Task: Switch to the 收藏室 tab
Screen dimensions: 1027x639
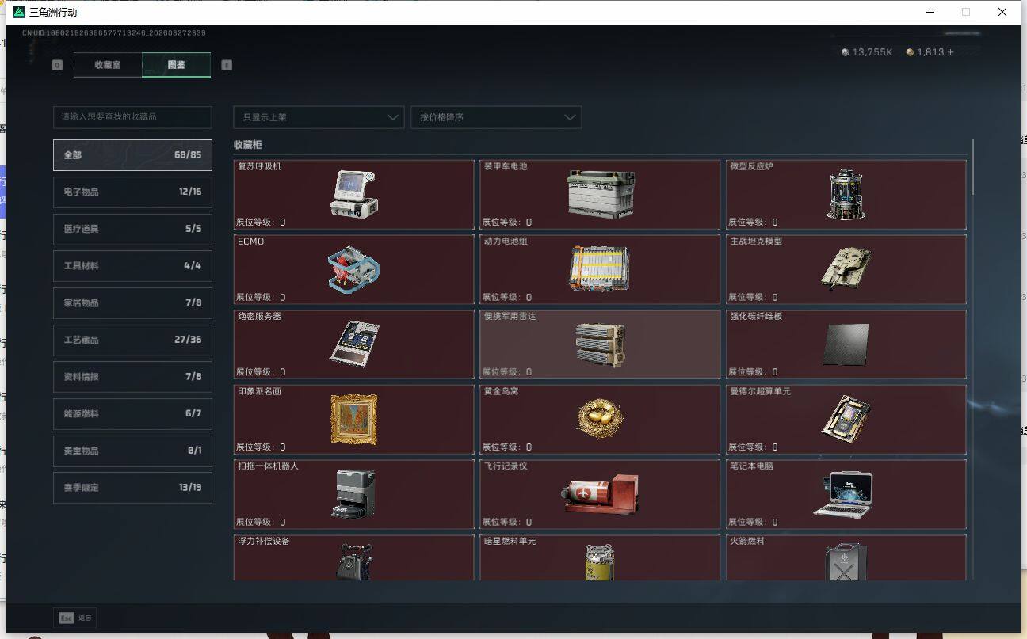Action: [108, 65]
